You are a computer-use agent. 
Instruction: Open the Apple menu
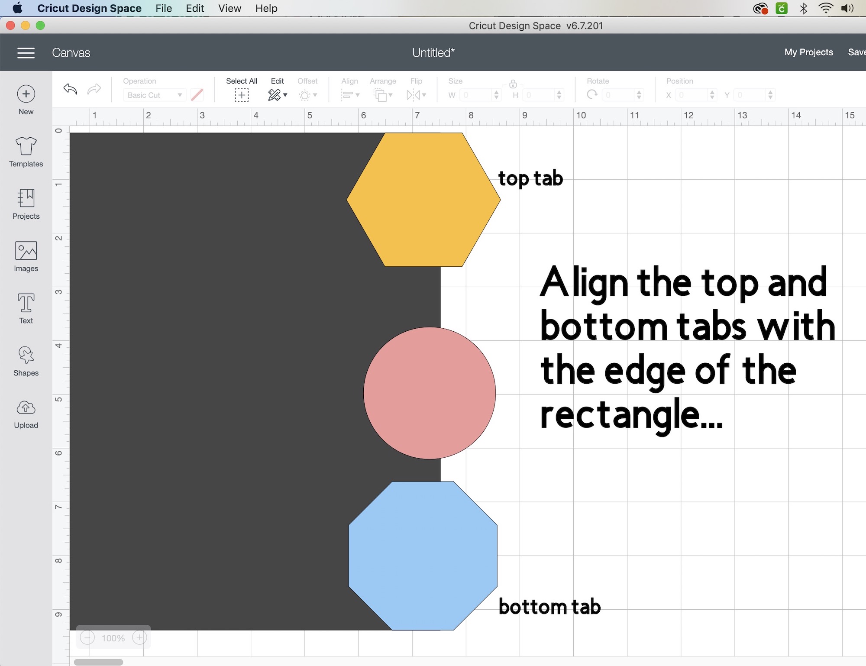click(17, 8)
